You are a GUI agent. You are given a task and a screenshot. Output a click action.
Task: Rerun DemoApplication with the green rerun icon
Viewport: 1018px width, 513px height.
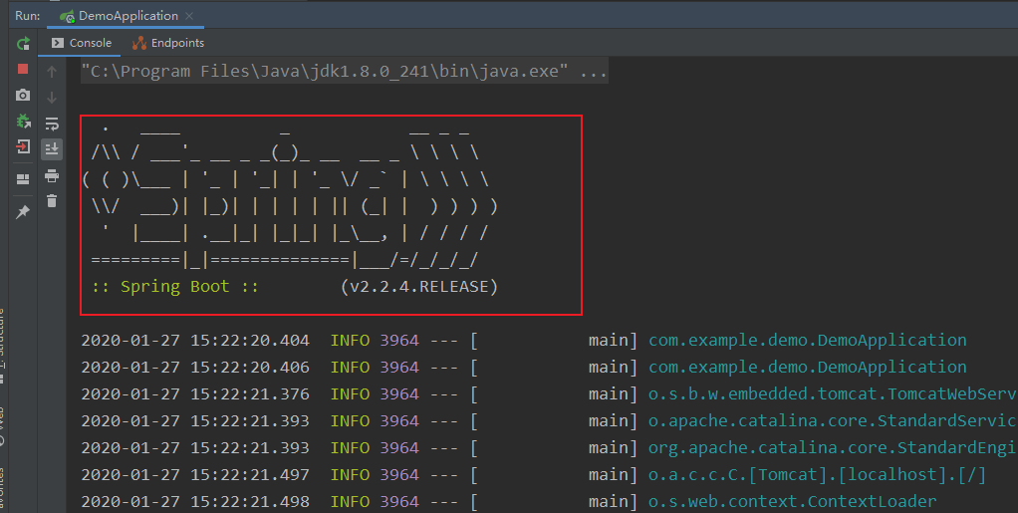click(x=23, y=44)
